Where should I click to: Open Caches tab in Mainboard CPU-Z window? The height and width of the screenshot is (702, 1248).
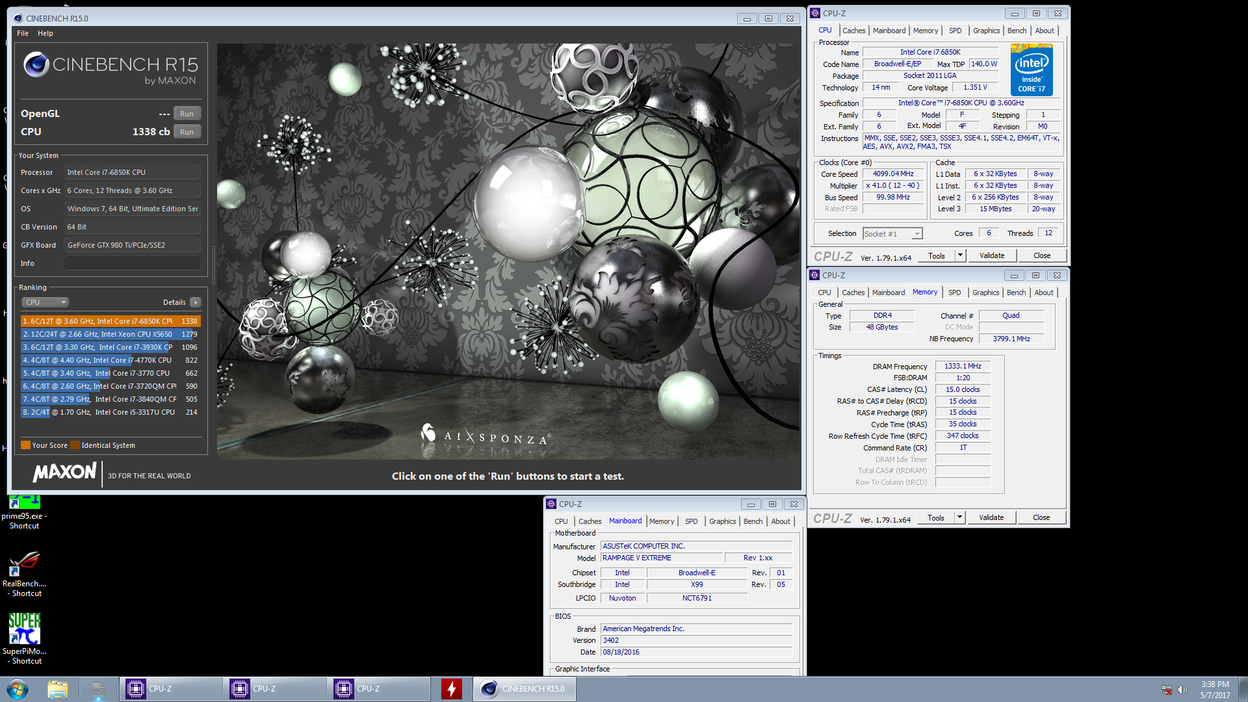point(590,521)
